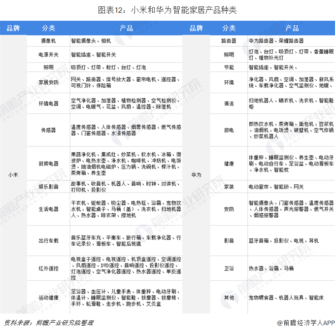Select product cell 吸顶灯、灯带、射灯、台灯、灯泡

126,67
